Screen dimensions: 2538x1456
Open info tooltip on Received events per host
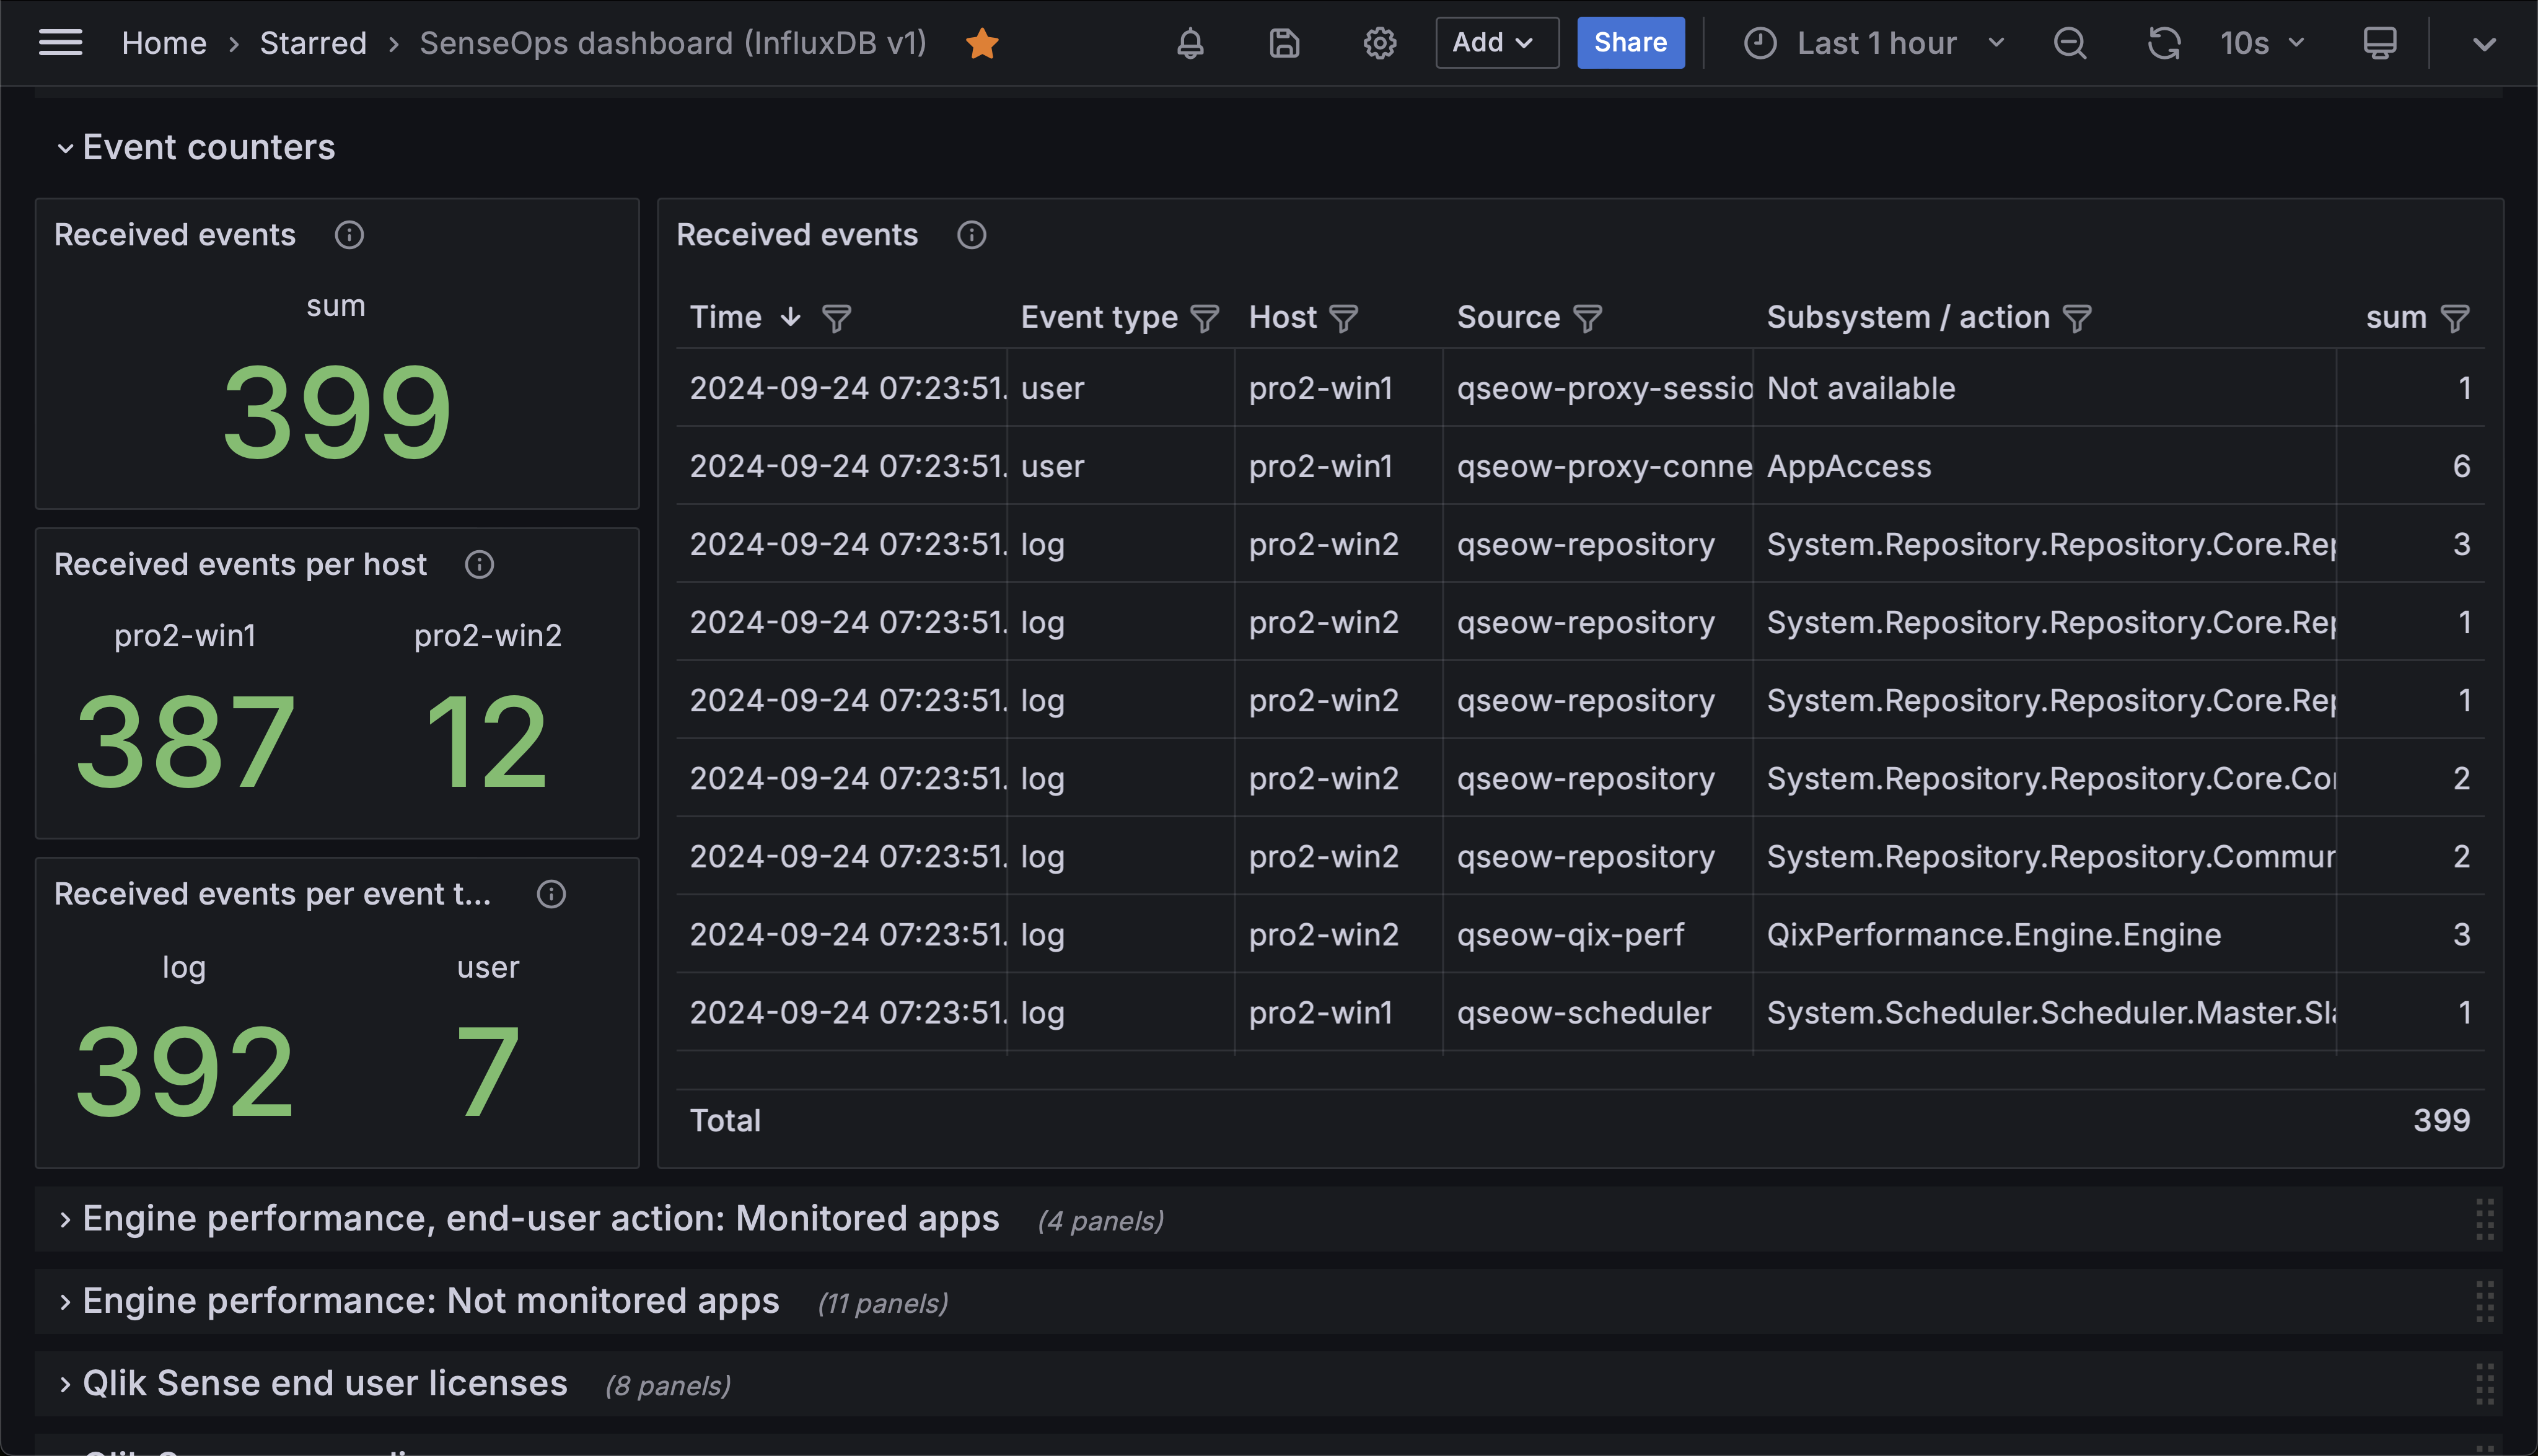point(479,564)
